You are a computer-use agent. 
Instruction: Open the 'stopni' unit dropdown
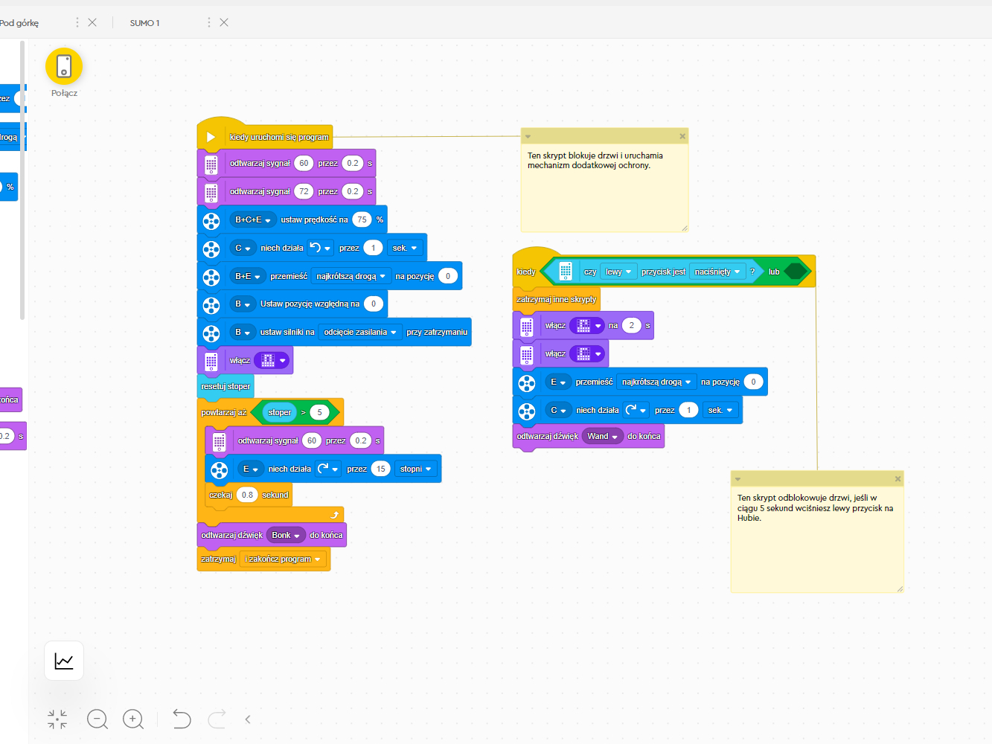click(415, 469)
